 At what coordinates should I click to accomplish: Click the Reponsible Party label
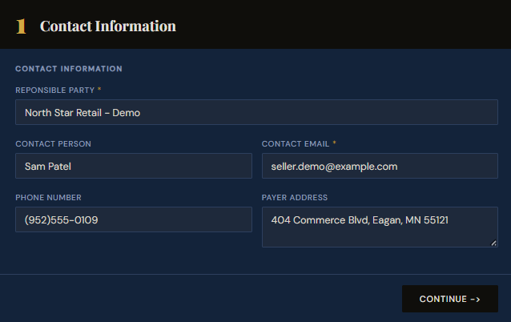[54, 91]
